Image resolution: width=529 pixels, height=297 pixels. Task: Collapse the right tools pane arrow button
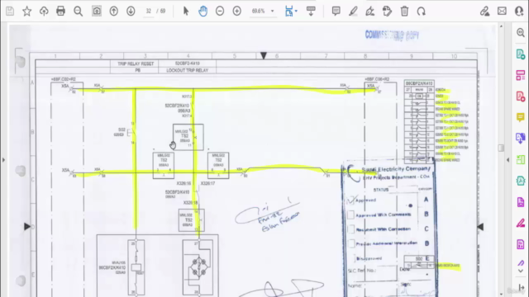click(x=522, y=287)
